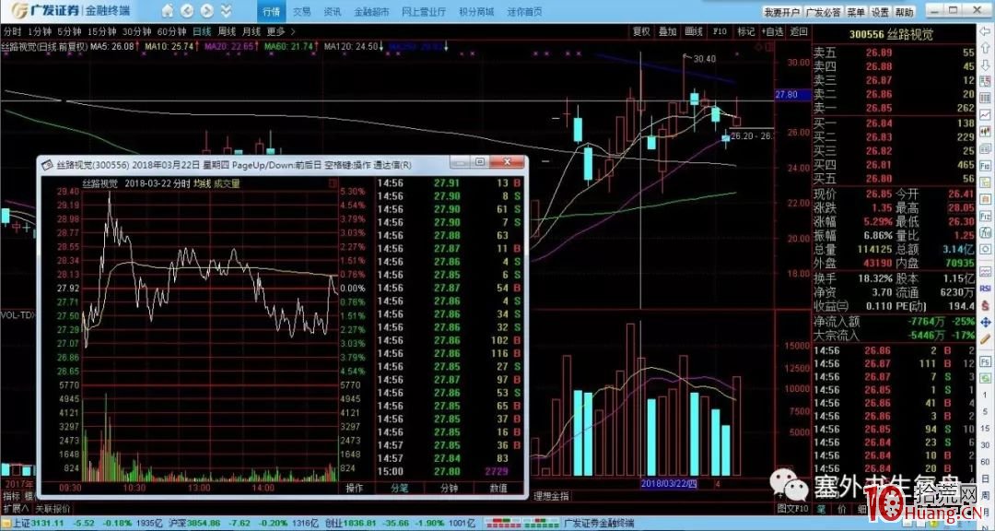Go to the home page icon
995x531 pixels.
[x=168, y=11]
